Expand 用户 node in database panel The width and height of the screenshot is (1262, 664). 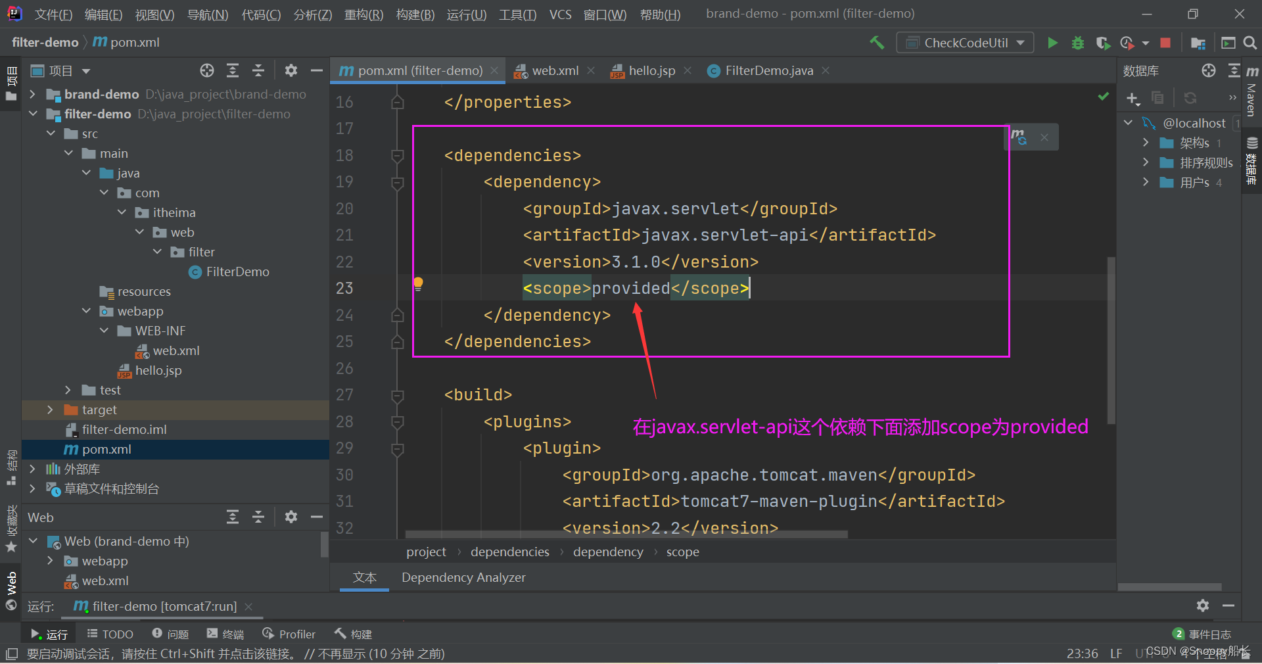(1146, 182)
